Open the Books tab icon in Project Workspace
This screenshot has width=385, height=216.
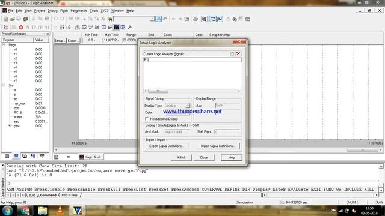[25, 156]
